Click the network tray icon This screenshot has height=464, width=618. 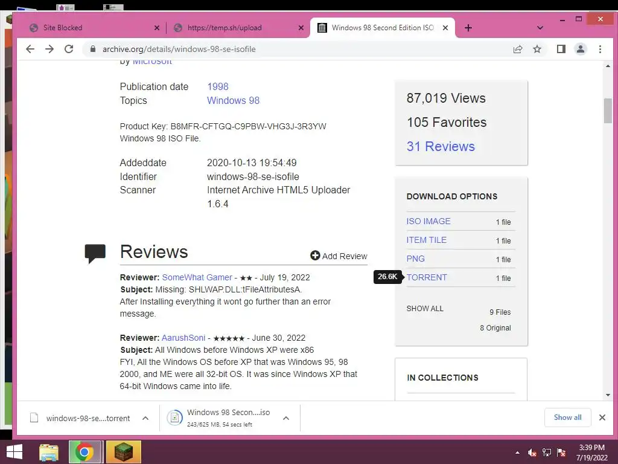pyautogui.click(x=547, y=453)
